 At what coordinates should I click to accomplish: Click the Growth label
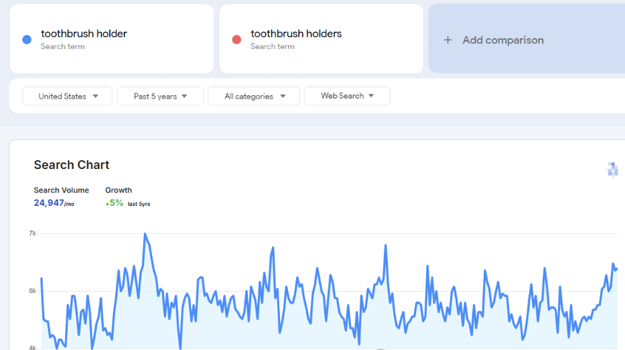point(119,190)
